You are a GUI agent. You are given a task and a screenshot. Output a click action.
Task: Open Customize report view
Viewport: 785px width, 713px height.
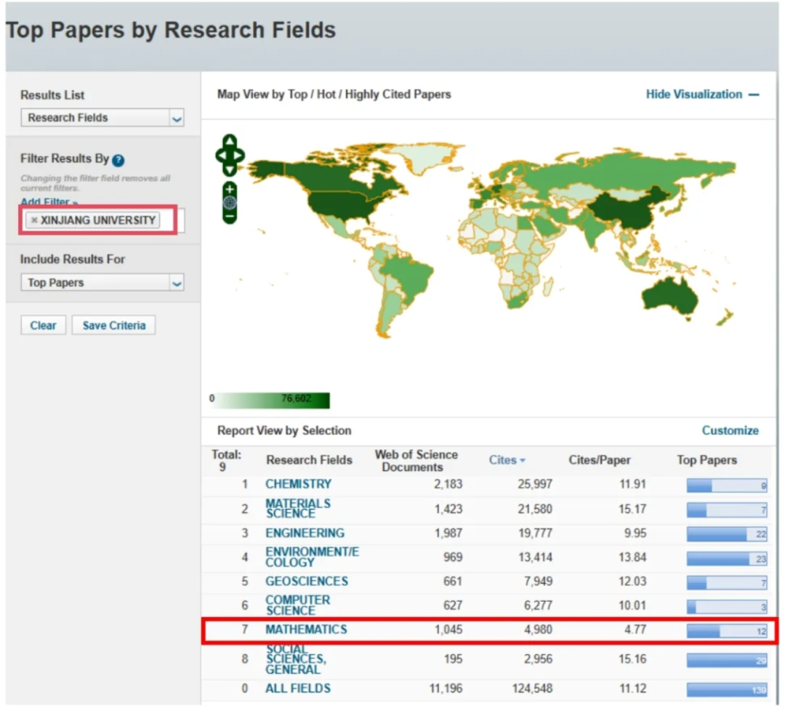coord(730,430)
